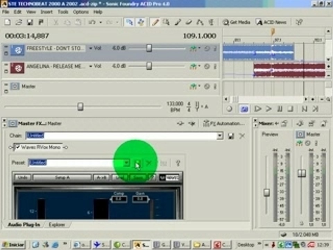
Task: Click the plug-in help icon
Action: click(178, 163)
